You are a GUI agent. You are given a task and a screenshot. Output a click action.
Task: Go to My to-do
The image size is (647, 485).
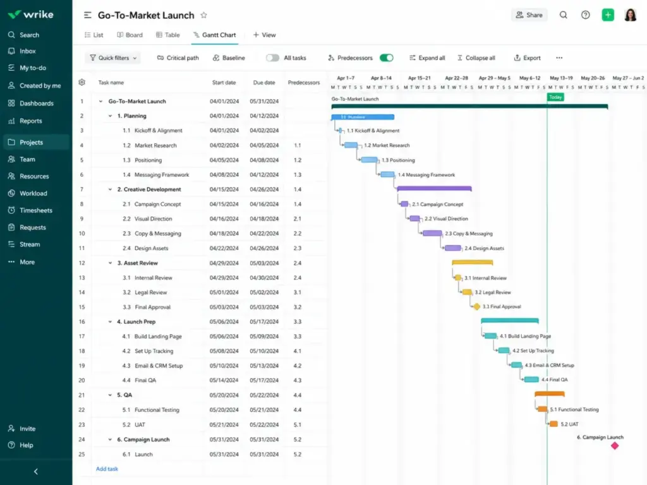point(27,68)
